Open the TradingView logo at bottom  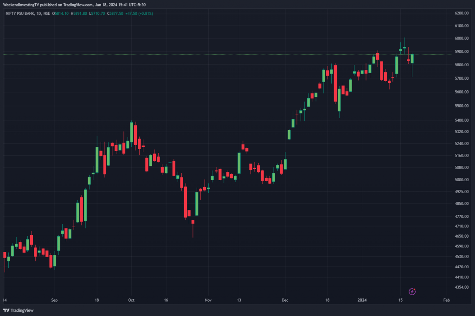(x=18, y=310)
